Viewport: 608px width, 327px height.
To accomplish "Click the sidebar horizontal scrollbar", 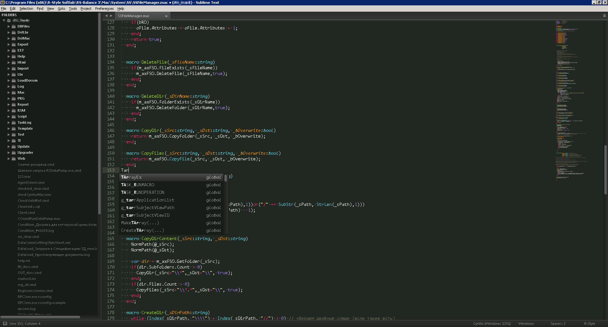I will pyautogui.click(x=40, y=317).
